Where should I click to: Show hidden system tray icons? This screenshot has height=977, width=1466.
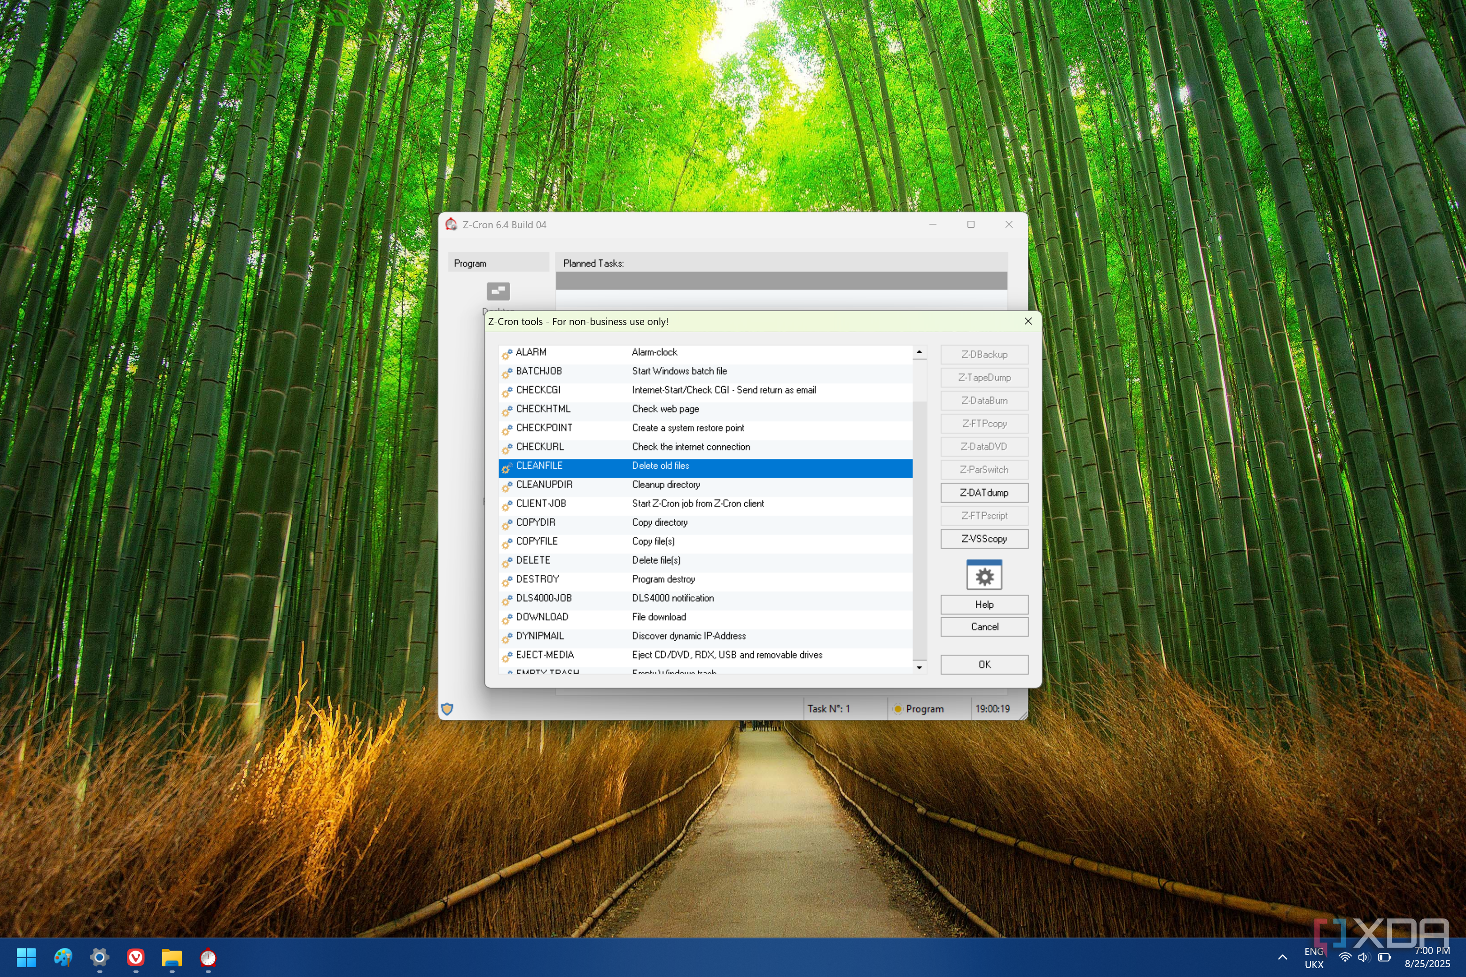(1282, 958)
